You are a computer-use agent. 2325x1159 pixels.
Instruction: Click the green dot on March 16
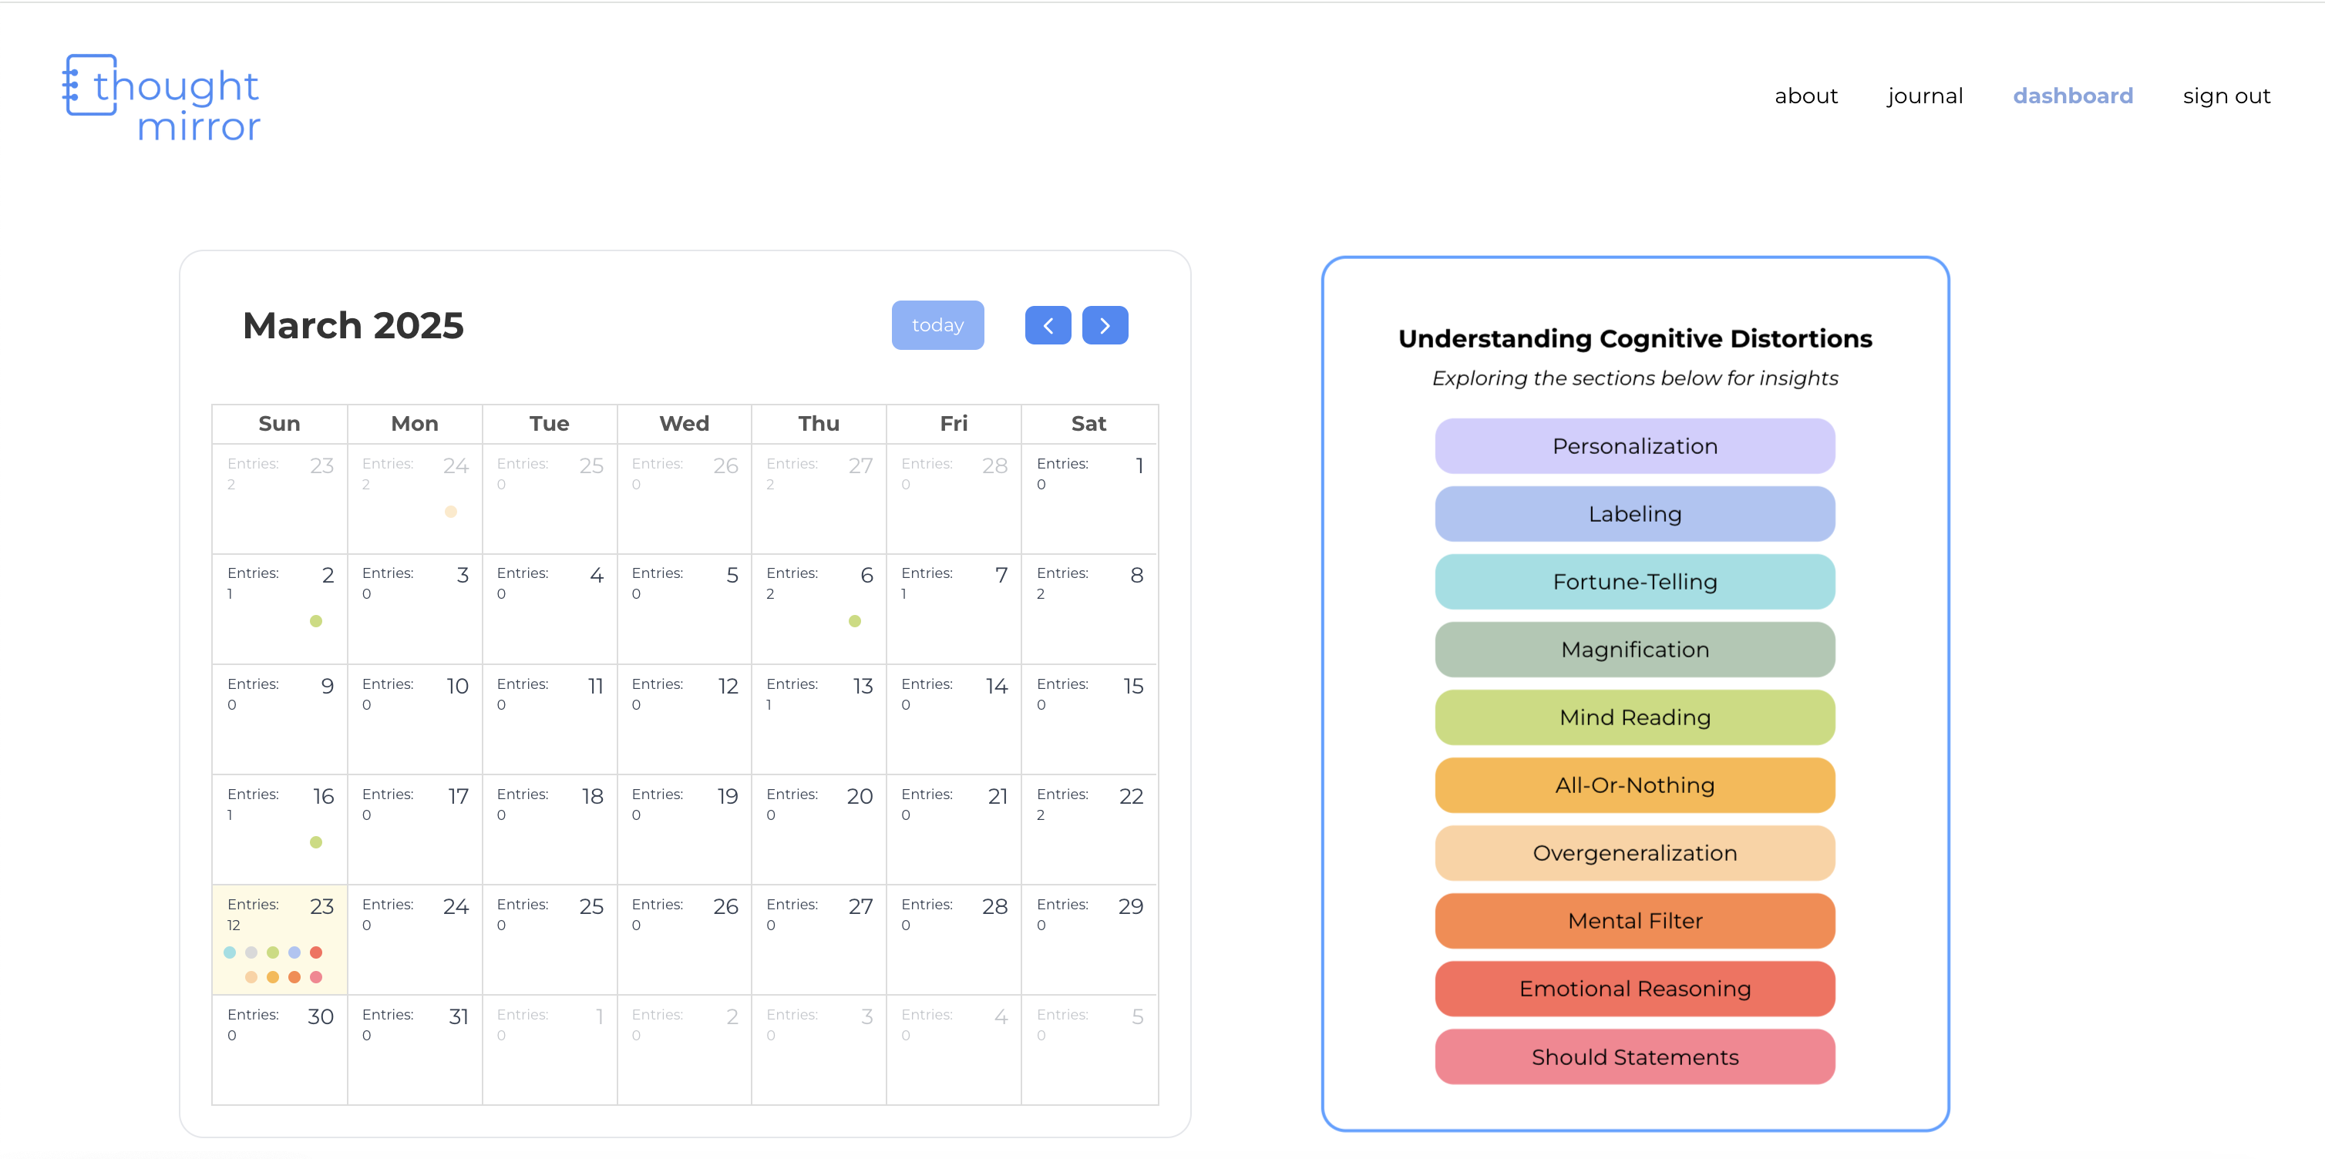click(316, 842)
